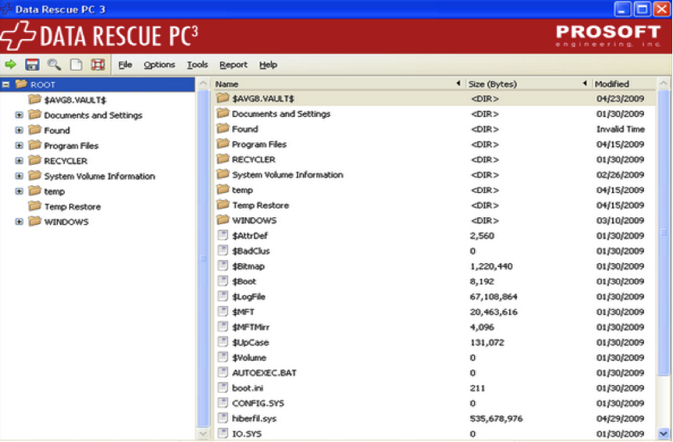Viewport: 673px width, 442px height.
Task: Click the magnifying glass search icon
Action: pos(54,65)
